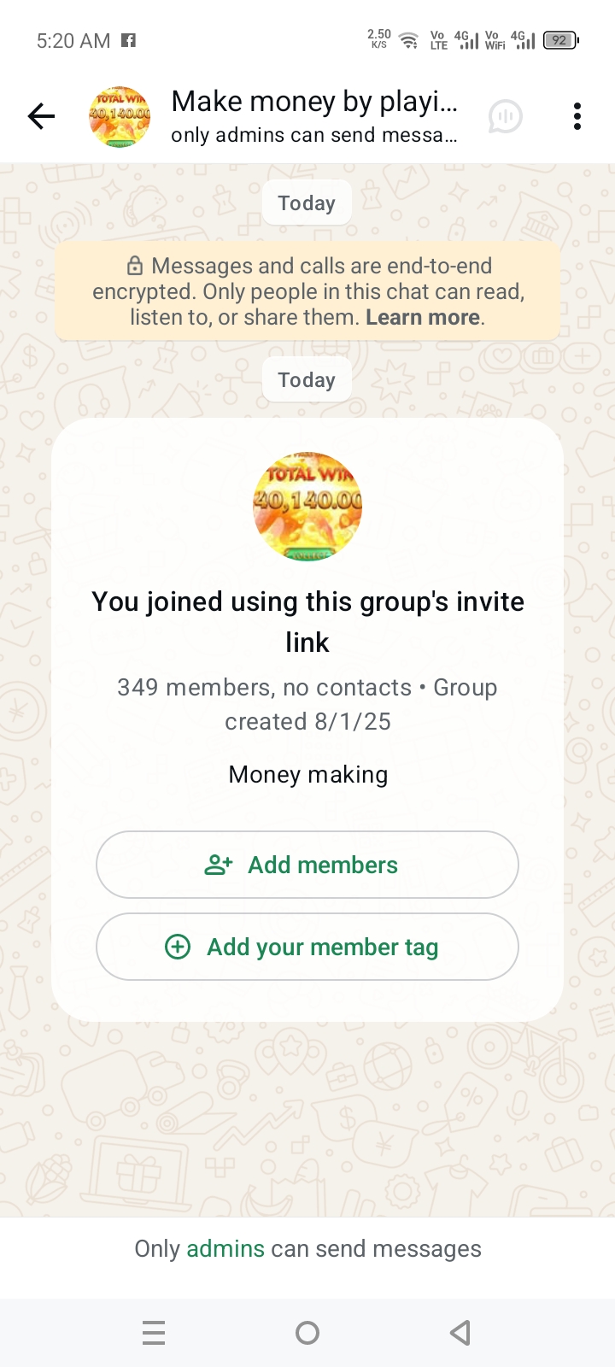Tap the lock icon in encryption notice

pyautogui.click(x=135, y=266)
